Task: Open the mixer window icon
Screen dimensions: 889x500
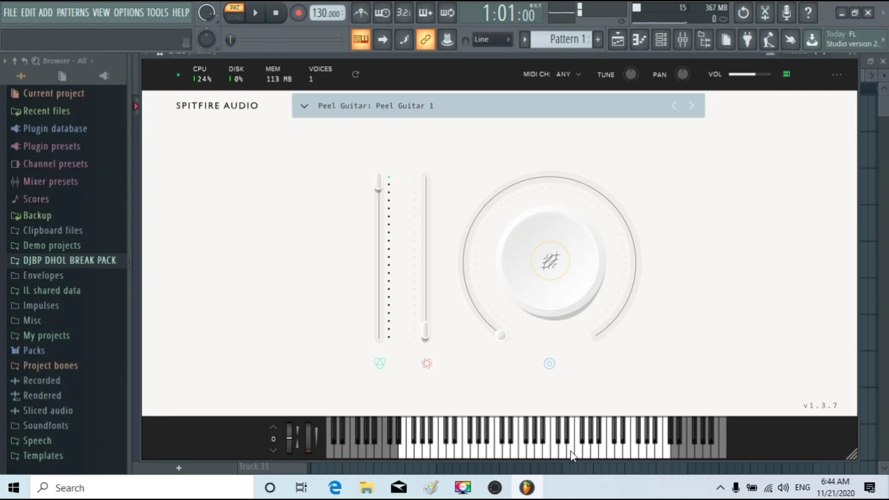Action: [x=682, y=40]
